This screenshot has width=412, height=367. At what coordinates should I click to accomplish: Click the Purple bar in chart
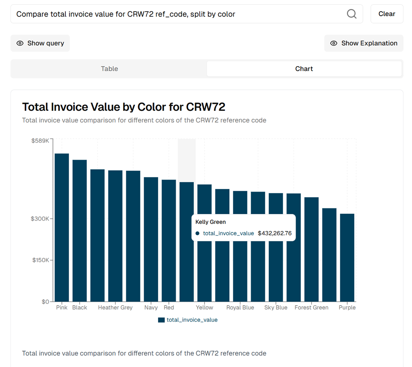pos(347,257)
